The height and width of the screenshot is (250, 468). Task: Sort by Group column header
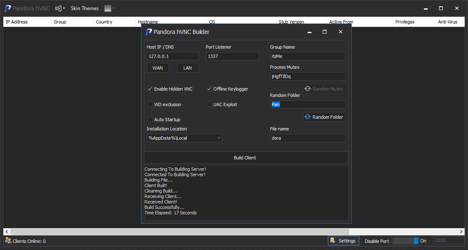click(x=72, y=22)
